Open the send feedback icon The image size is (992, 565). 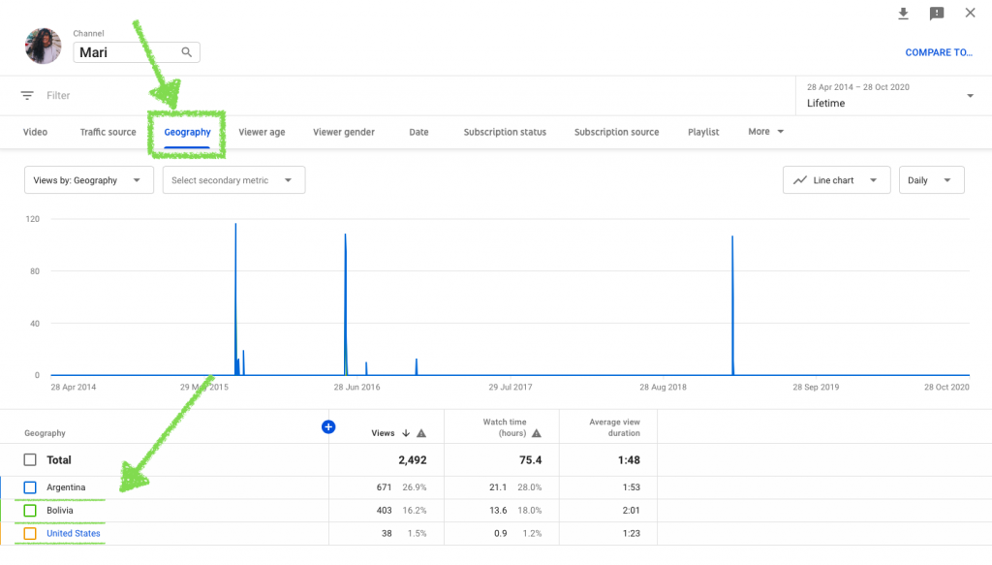[936, 14]
